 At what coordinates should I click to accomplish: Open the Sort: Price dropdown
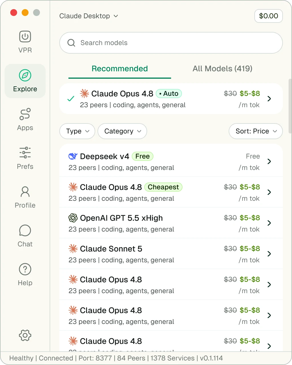tap(256, 131)
